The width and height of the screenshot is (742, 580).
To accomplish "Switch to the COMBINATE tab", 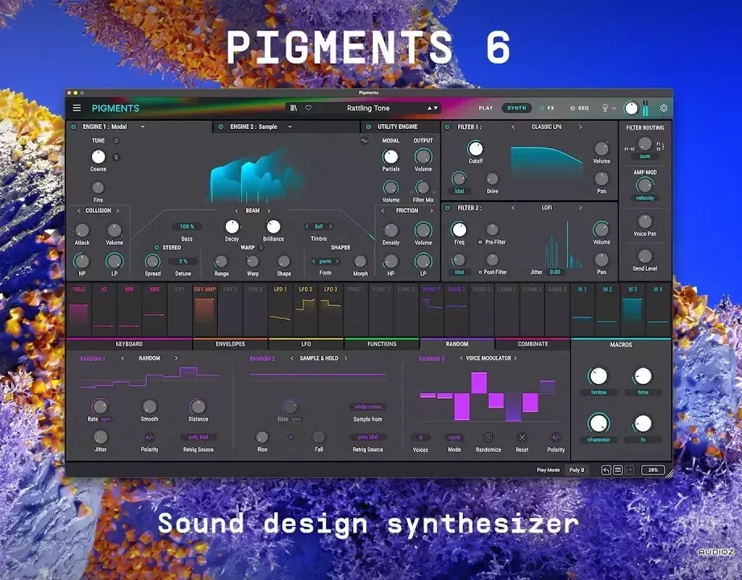I will click(533, 344).
